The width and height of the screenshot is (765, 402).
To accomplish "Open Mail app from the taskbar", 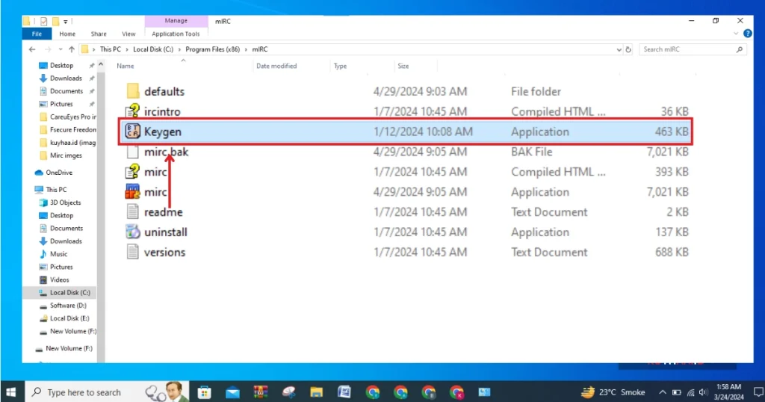I will point(233,392).
